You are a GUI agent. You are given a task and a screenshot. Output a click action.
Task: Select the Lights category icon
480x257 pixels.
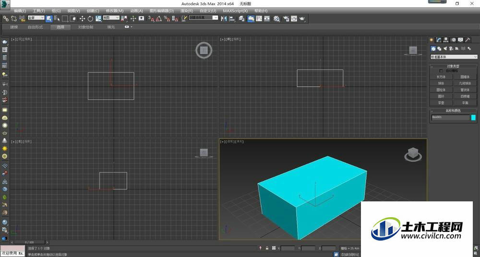coord(445,48)
